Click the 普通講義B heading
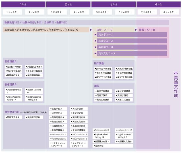This screenshot has height=153, width=182. coord(11,84)
